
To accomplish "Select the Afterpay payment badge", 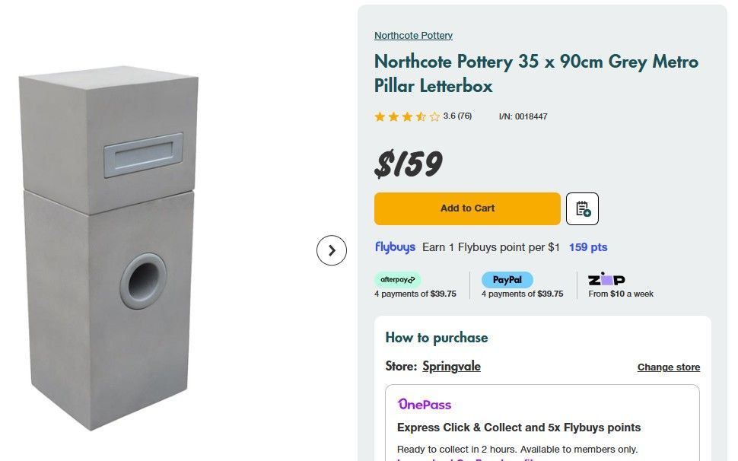I will tap(397, 280).
